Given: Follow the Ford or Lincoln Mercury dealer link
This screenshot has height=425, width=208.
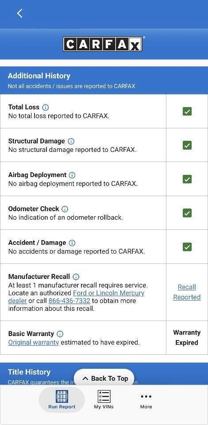Looking at the screenshot, I should 77,297.
